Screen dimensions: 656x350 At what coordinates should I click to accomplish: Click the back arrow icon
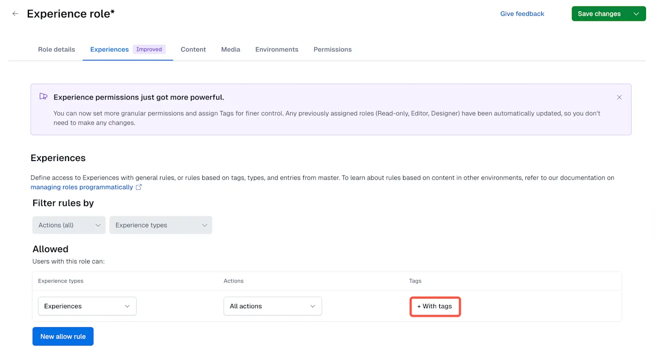(15, 14)
